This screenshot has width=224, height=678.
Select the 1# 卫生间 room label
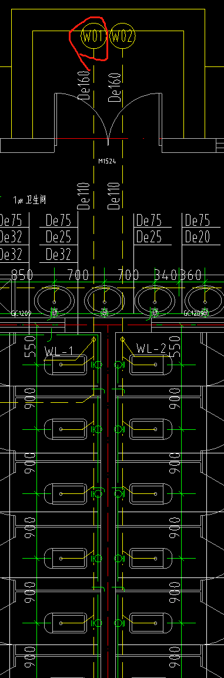click(29, 200)
